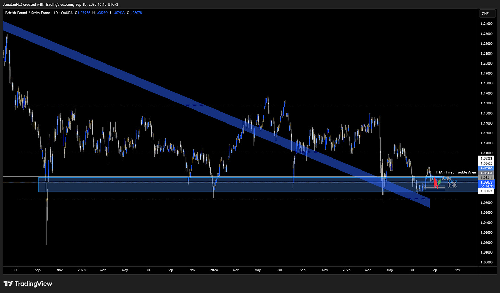The height and width of the screenshot is (293, 500).
Task: Click the red projected zigzag path drawing
Action: (436, 184)
